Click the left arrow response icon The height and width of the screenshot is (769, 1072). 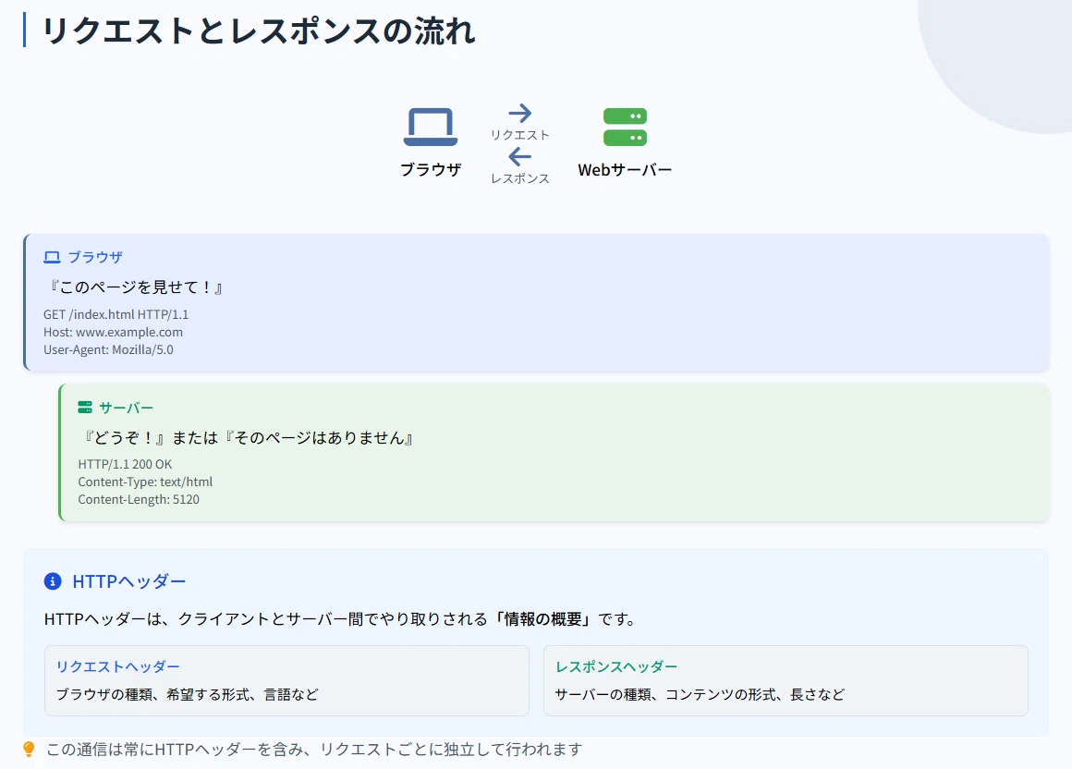[x=520, y=156]
